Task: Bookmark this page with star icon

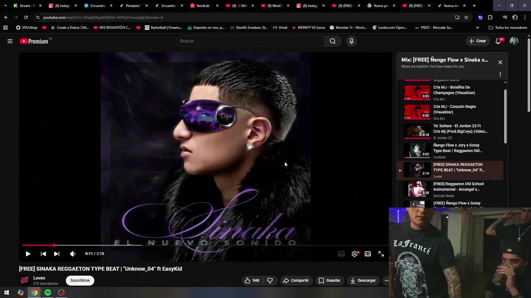Action: 466,17
